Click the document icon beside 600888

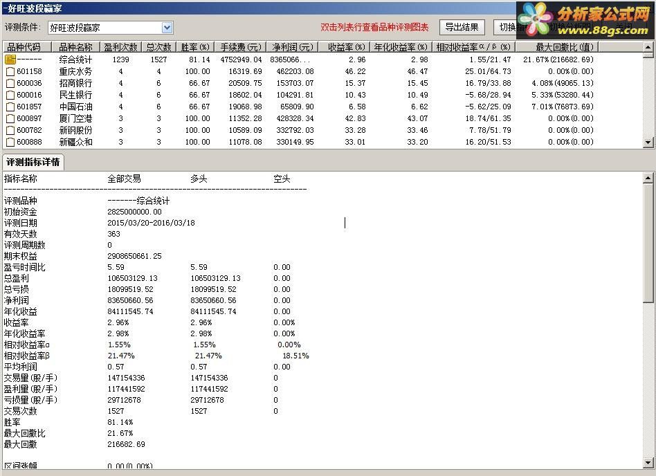coord(10,142)
